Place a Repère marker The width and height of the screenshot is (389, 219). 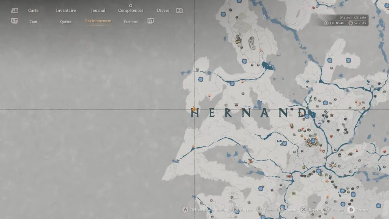314,210
